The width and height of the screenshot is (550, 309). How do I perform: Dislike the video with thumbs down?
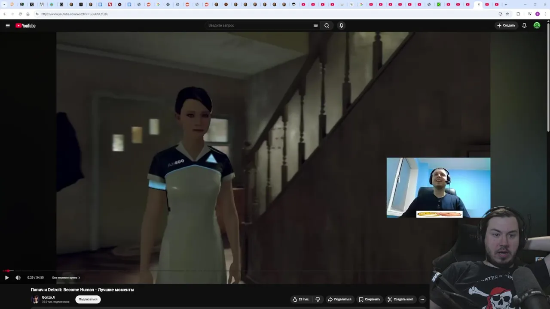pyautogui.click(x=318, y=299)
